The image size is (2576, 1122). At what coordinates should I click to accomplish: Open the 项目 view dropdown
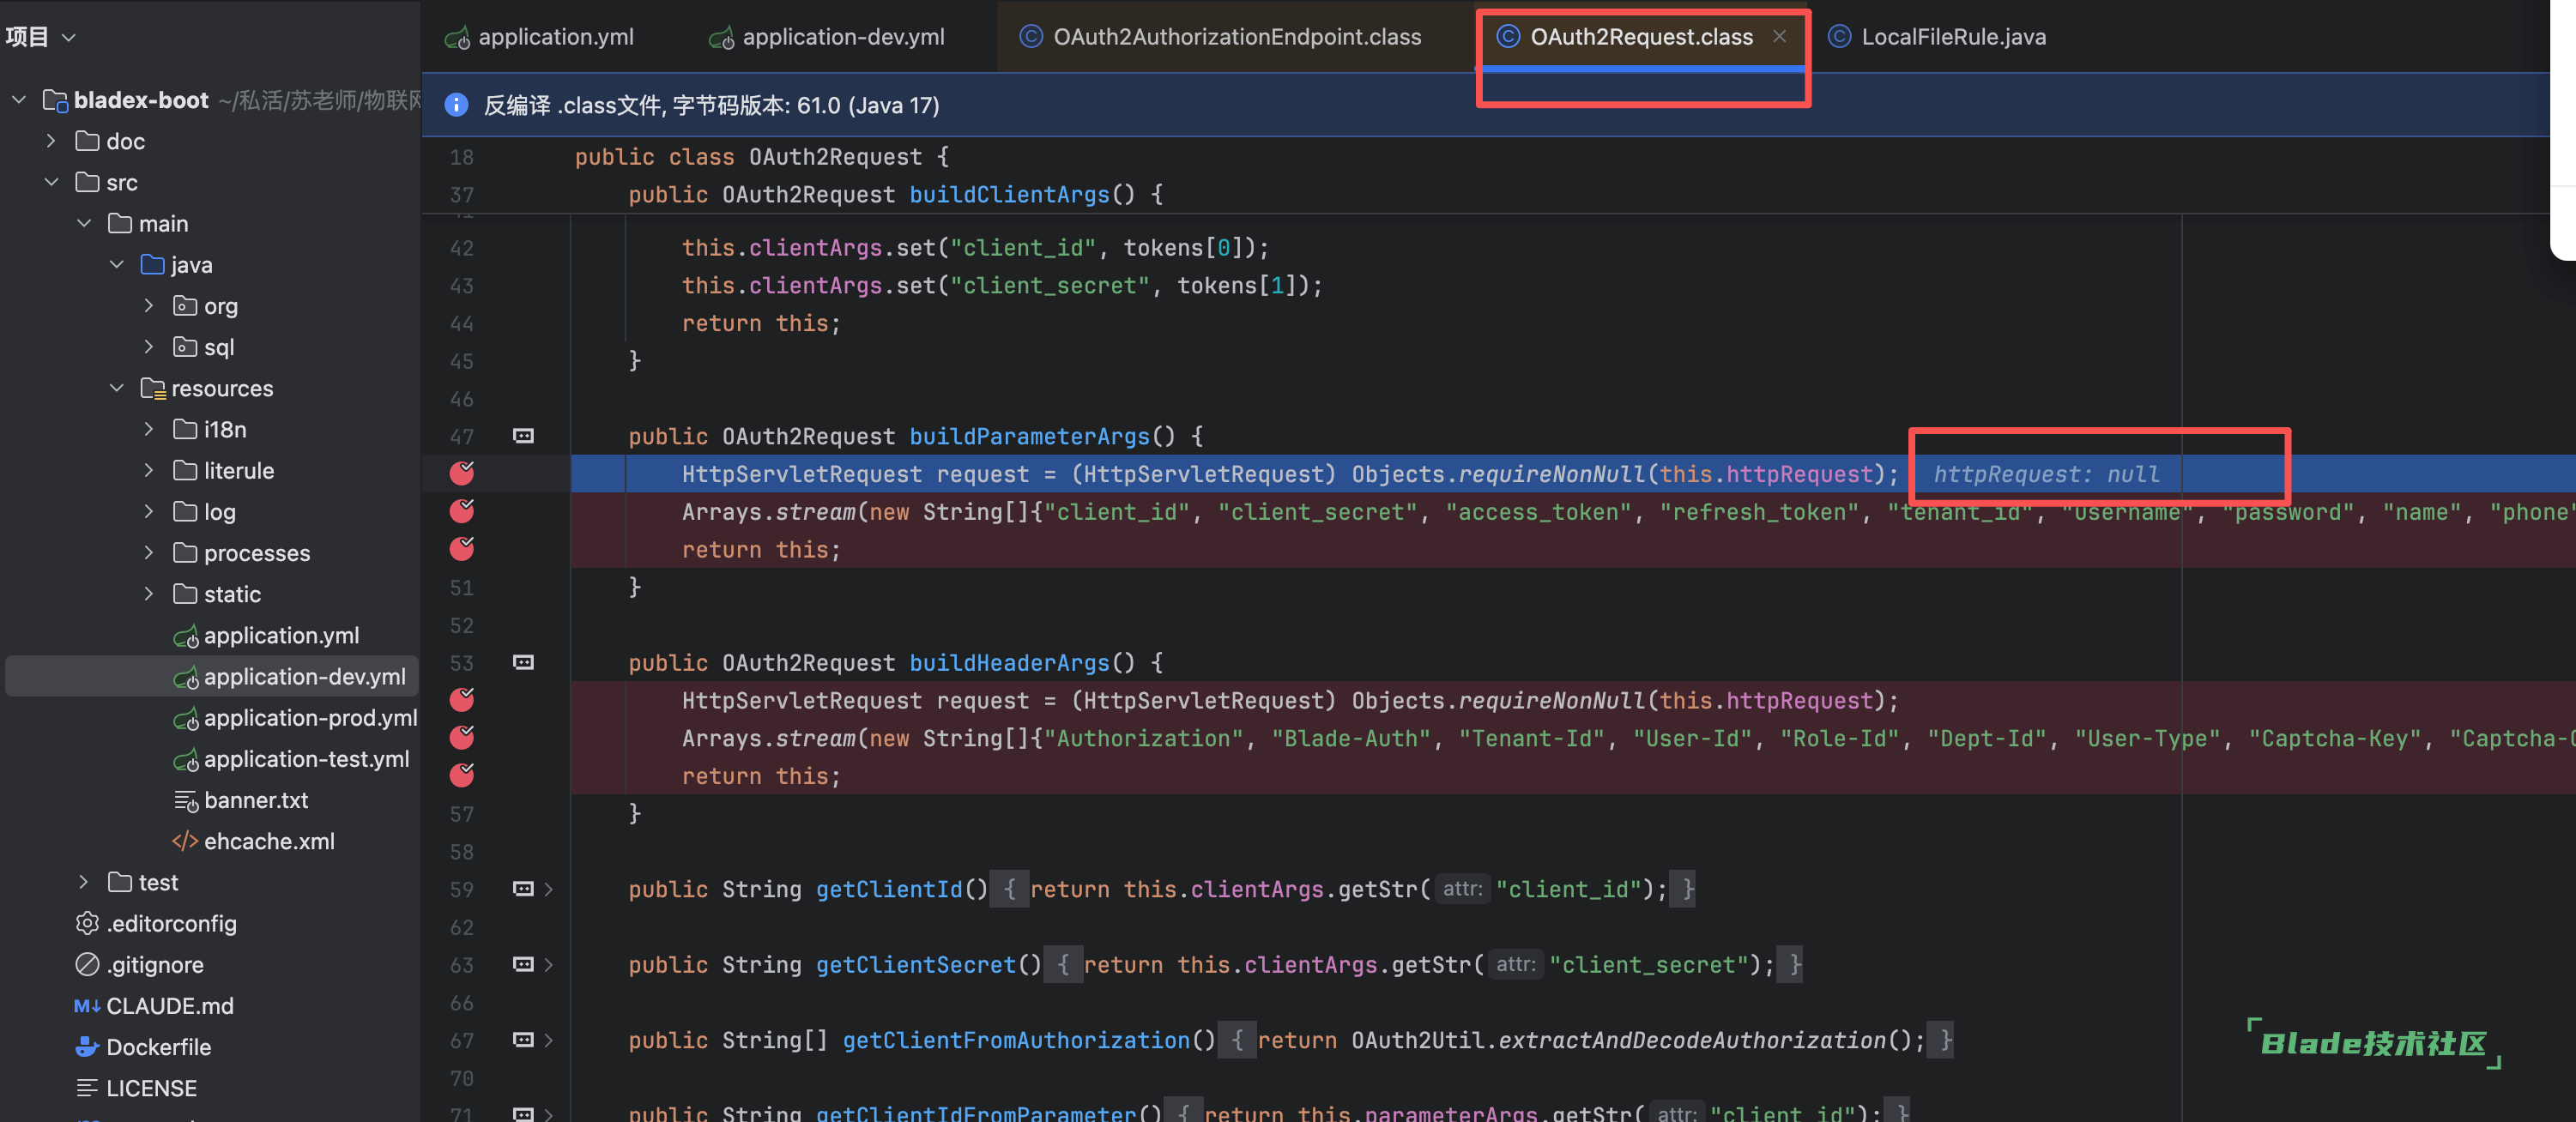41,37
